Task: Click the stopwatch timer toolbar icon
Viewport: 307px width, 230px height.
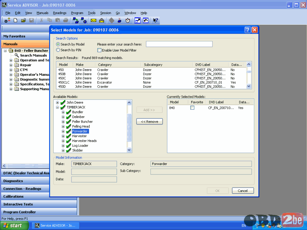Action: pyautogui.click(x=128, y=20)
